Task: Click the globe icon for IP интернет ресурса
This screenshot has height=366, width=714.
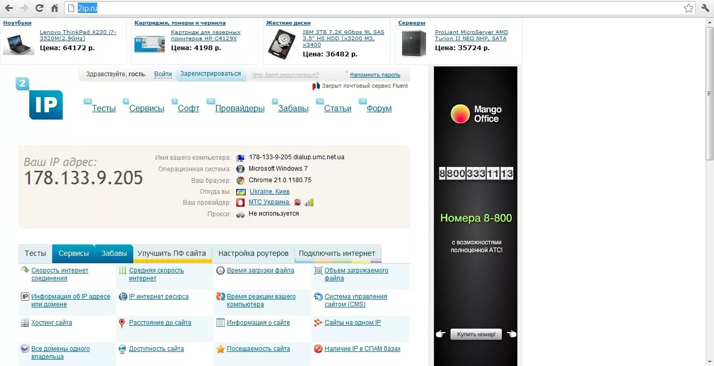Action: click(x=123, y=297)
